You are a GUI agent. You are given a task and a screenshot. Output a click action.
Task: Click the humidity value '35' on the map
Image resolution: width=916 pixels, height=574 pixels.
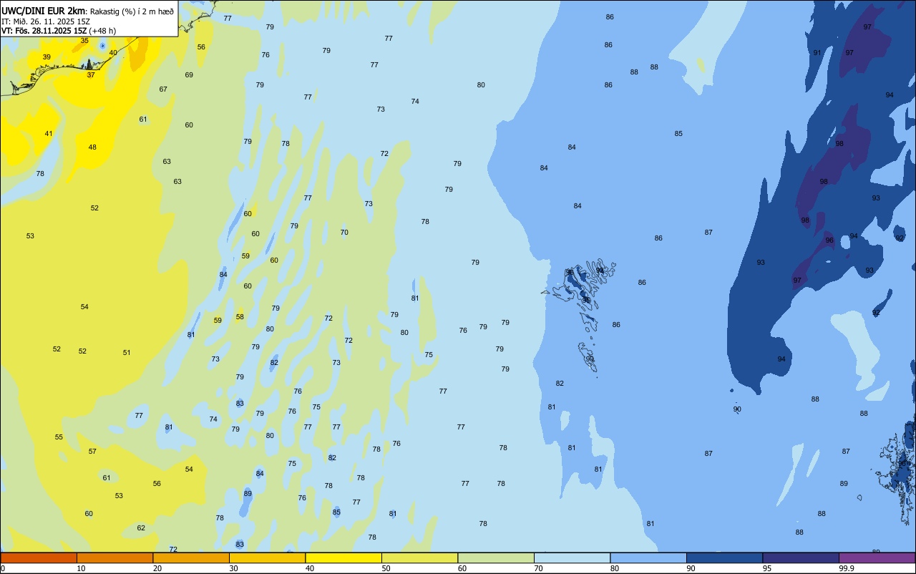pos(84,41)
